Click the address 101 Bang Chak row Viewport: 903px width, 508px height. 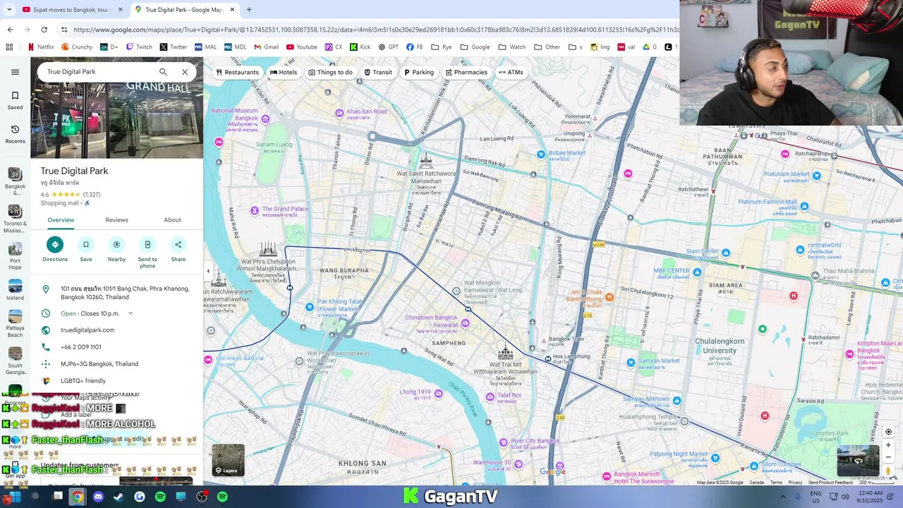point(116,293)
